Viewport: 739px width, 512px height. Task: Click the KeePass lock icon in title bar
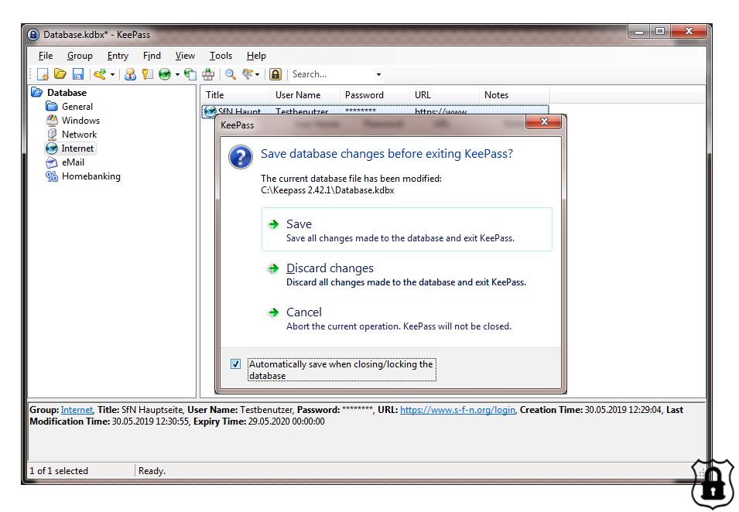33,35
